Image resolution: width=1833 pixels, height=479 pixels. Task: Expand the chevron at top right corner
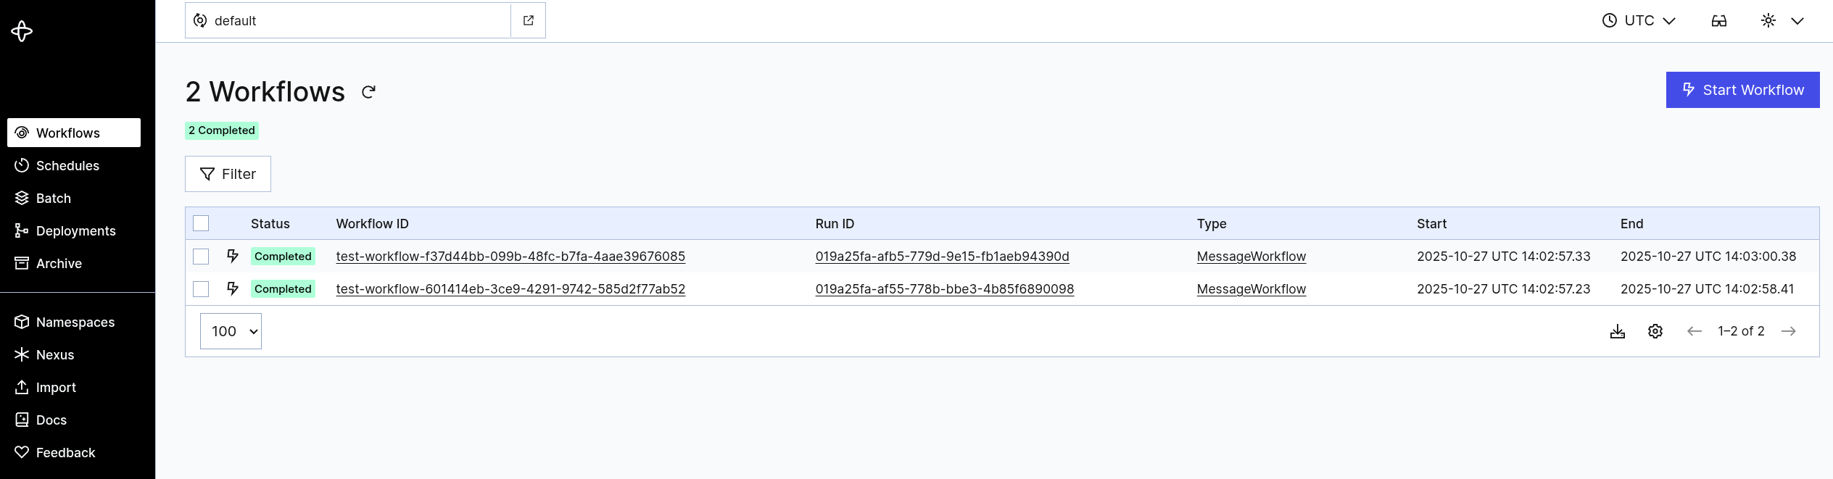(1798, 20)
